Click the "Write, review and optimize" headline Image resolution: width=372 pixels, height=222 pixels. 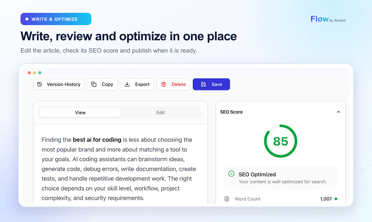pyautogui.click(x=129, y=36)
